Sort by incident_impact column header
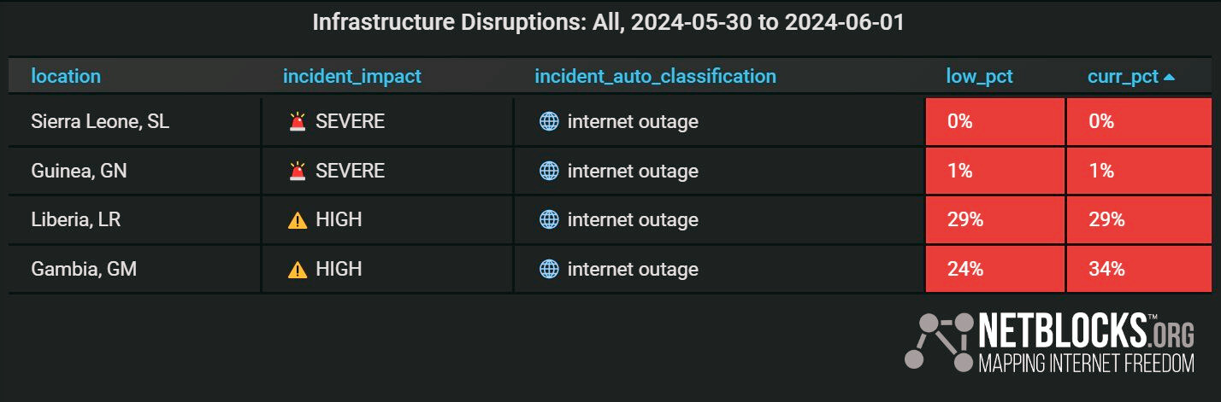Screen dimensions: 1221x402 click(352, 76)
